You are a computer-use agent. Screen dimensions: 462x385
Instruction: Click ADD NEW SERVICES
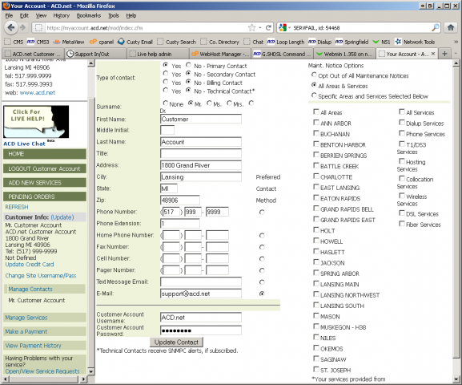click(45, 183)
